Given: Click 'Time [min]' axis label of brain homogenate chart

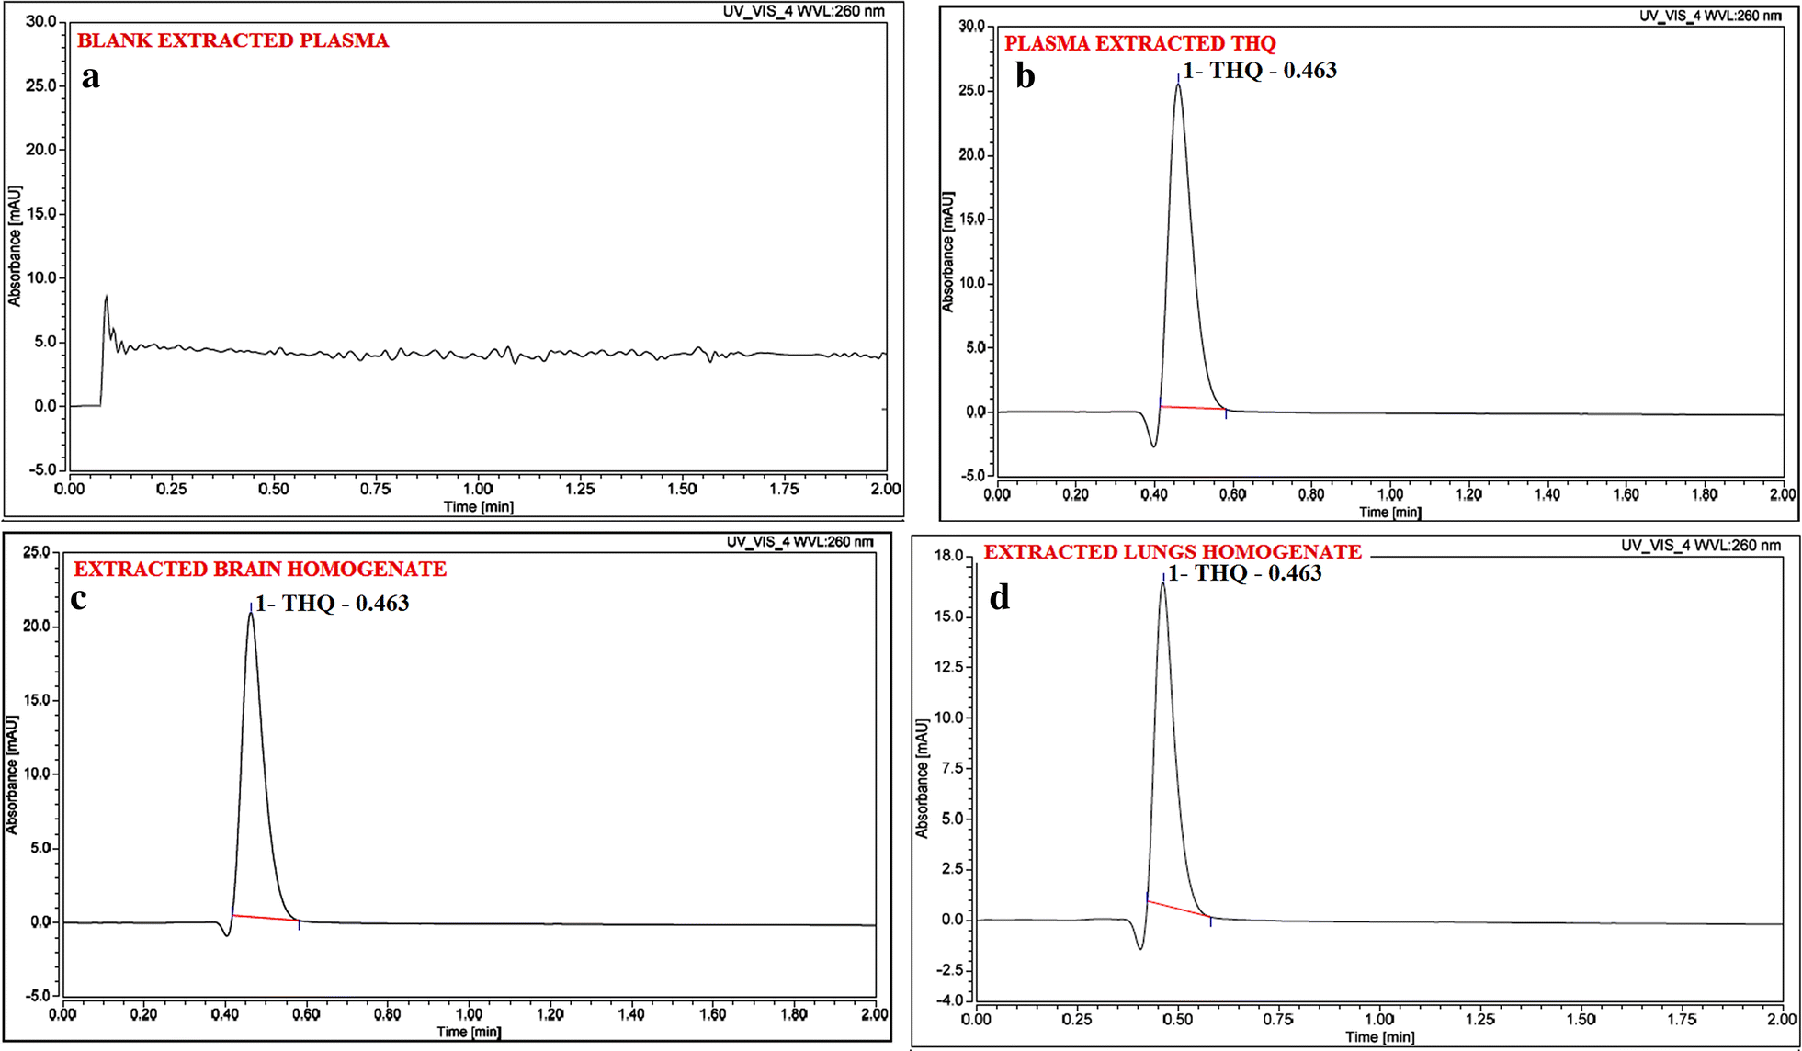Looking at the screenshot, I should pos(469,1032).
